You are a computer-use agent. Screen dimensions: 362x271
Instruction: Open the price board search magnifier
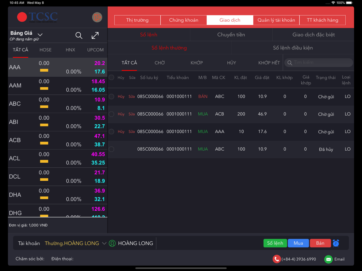point(79,35)
